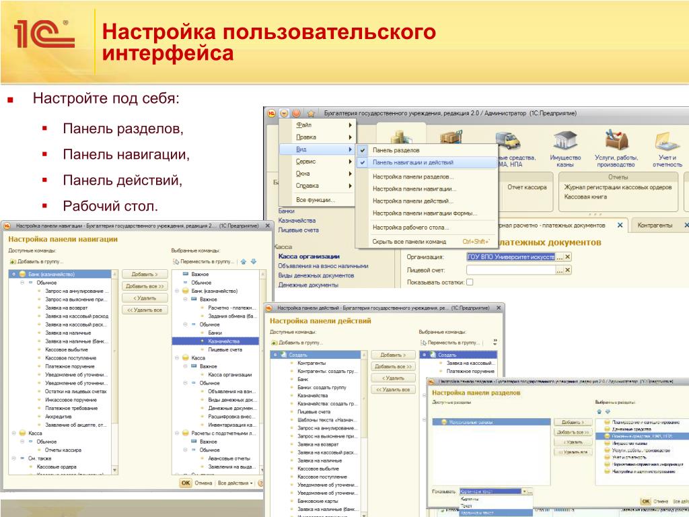Confirm navigation settings with OK button
The image size is (689, 517).
pos(186,483)
